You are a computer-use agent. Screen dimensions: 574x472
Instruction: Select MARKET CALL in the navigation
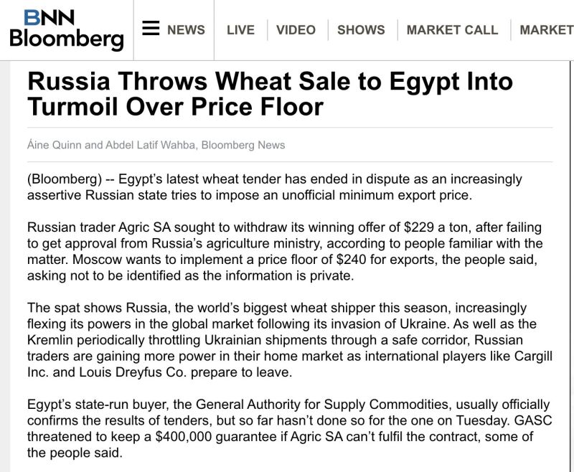(x=452, y=29)
